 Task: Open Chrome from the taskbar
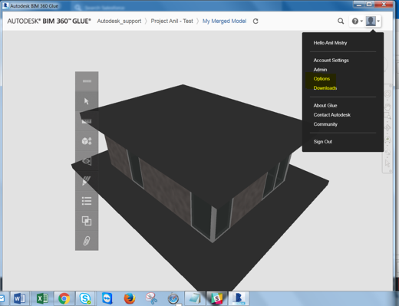tap(64, 298)
